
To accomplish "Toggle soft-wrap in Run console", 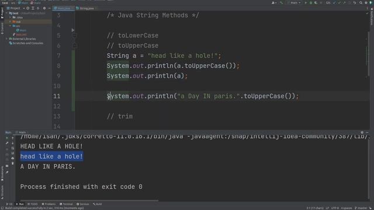I will click(x=13, y=148).
